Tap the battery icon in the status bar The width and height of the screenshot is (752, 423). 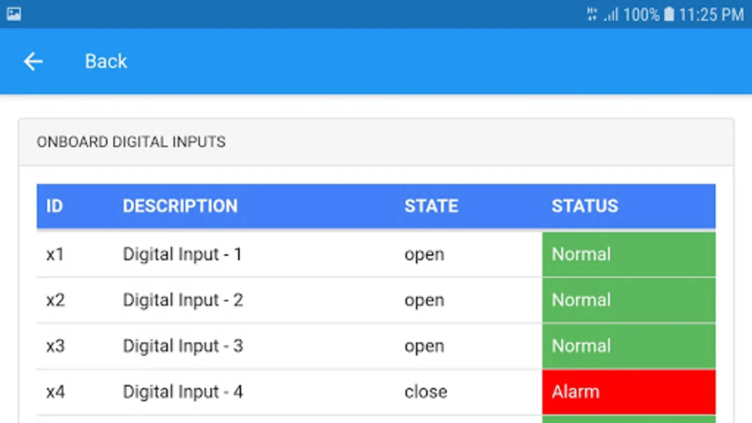point(669,14)
